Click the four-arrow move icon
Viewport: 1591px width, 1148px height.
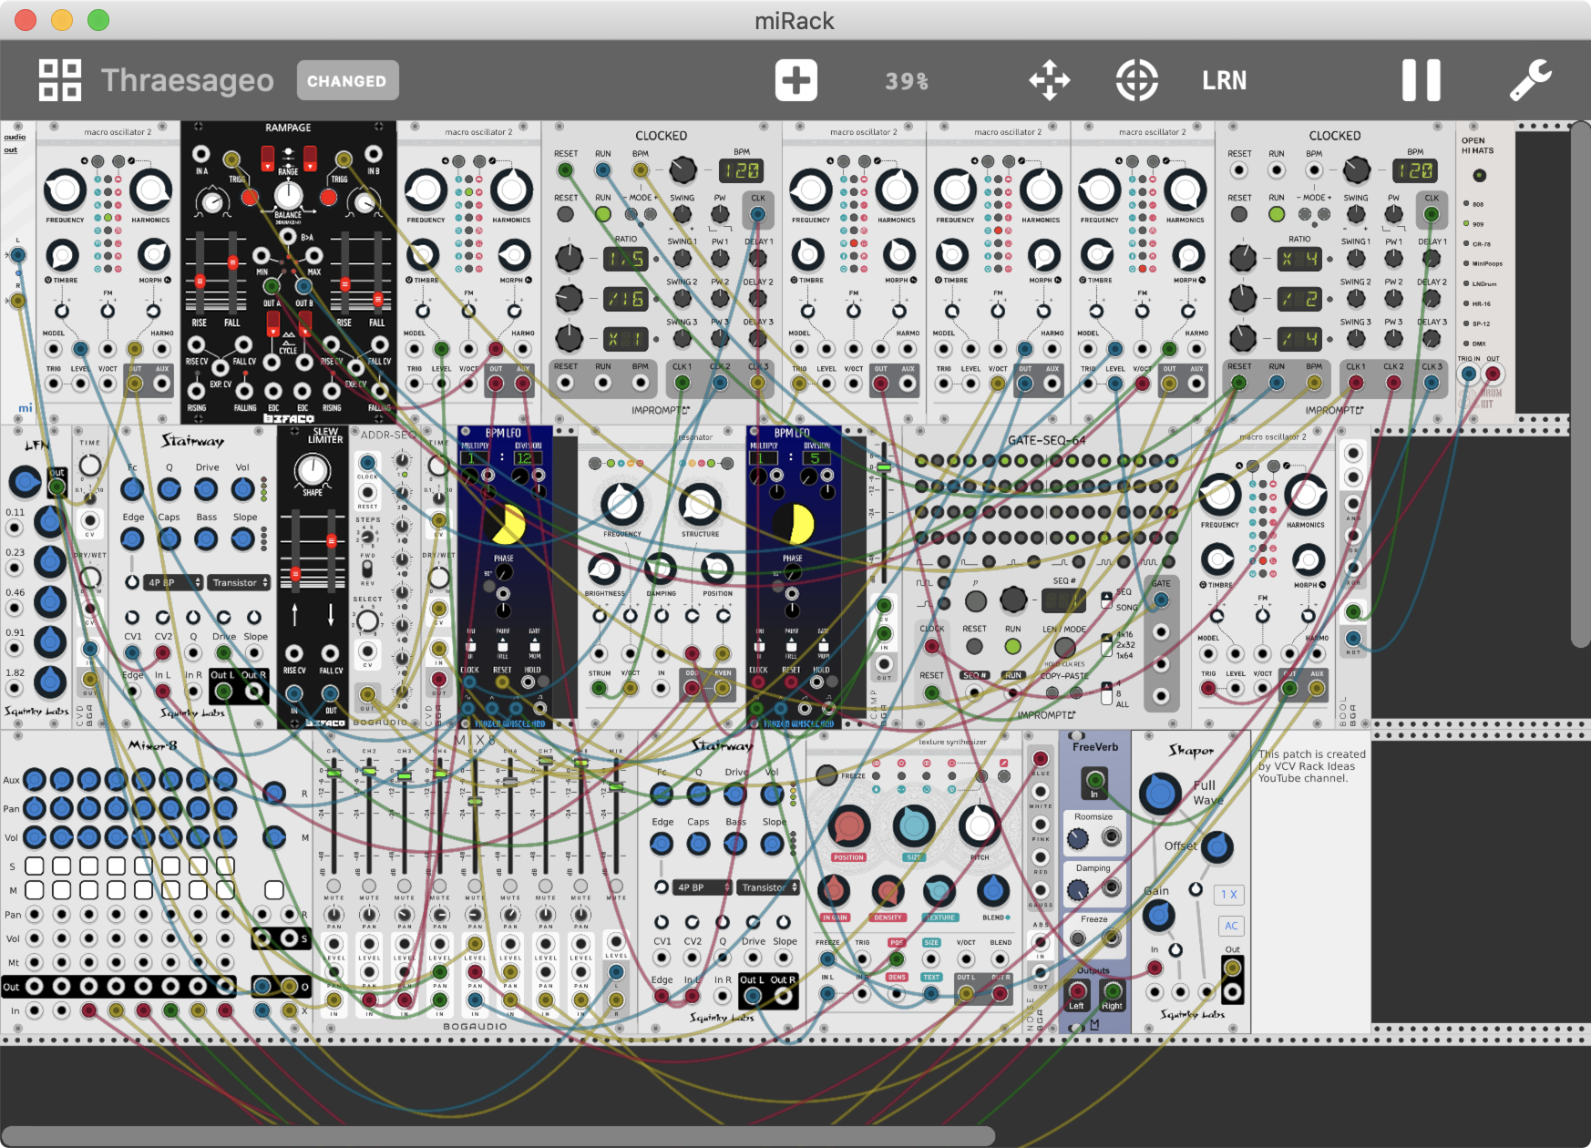pyautogui.click(x=1049, y=80)
